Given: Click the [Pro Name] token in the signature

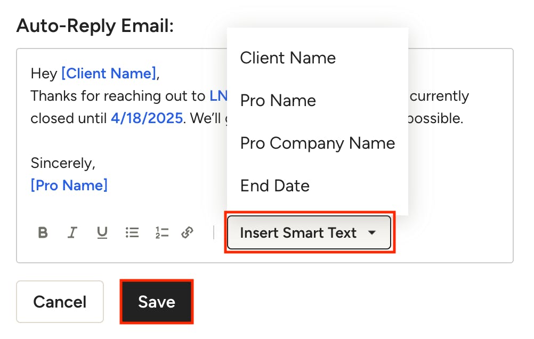Looking at the screenshot, I should pyautogui.click(x=69, y=185).
